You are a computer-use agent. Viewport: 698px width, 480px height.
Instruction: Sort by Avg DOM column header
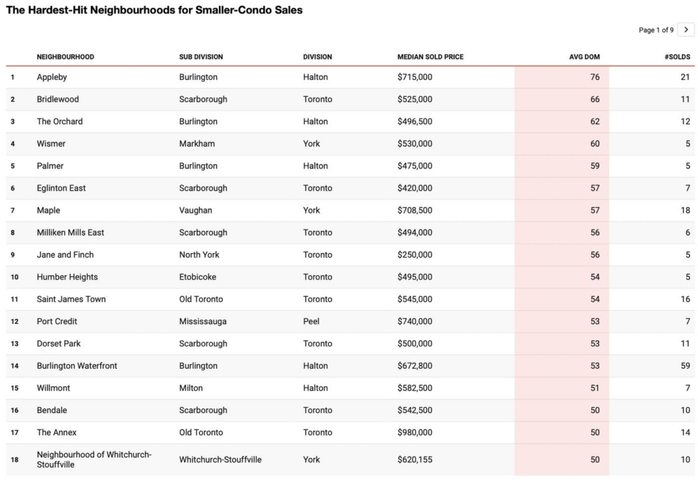(x=584, y=57)
